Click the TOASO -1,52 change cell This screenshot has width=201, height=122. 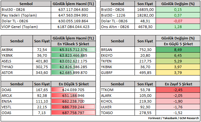click(x=178, y=113)
